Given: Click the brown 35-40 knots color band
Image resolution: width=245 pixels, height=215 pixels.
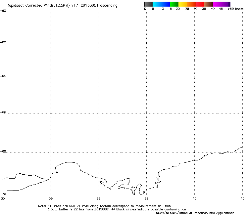Looking at the screenshot, I should (209, 4).
